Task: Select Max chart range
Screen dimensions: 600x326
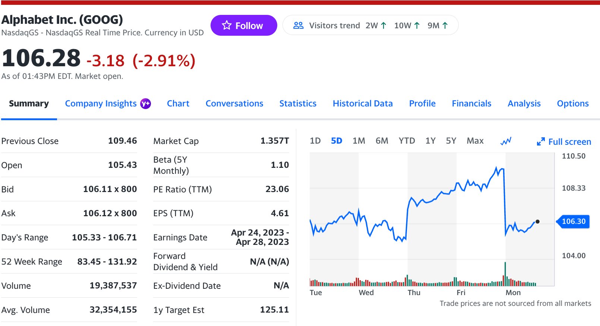Action: (x=475, y=141)
